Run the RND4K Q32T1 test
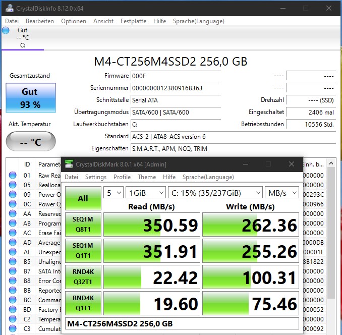The height and width of the screenshot is (335, 342). 83,277
